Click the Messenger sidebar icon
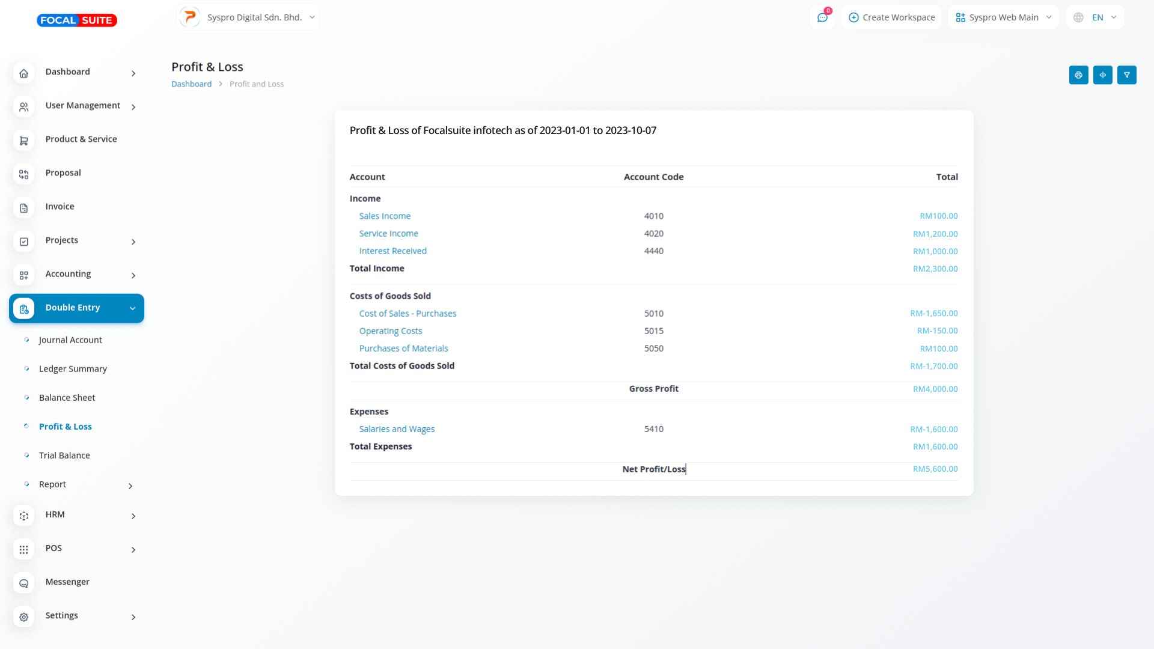Viewport: 1154px width, 649px height. (x=23, y=583)
